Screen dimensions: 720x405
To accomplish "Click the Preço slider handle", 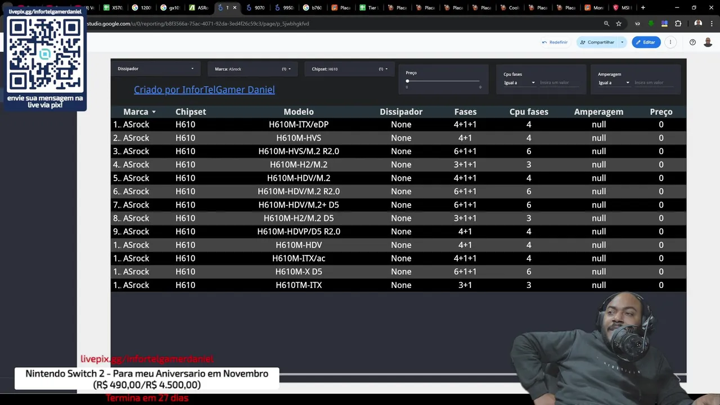I will [407, 81].
